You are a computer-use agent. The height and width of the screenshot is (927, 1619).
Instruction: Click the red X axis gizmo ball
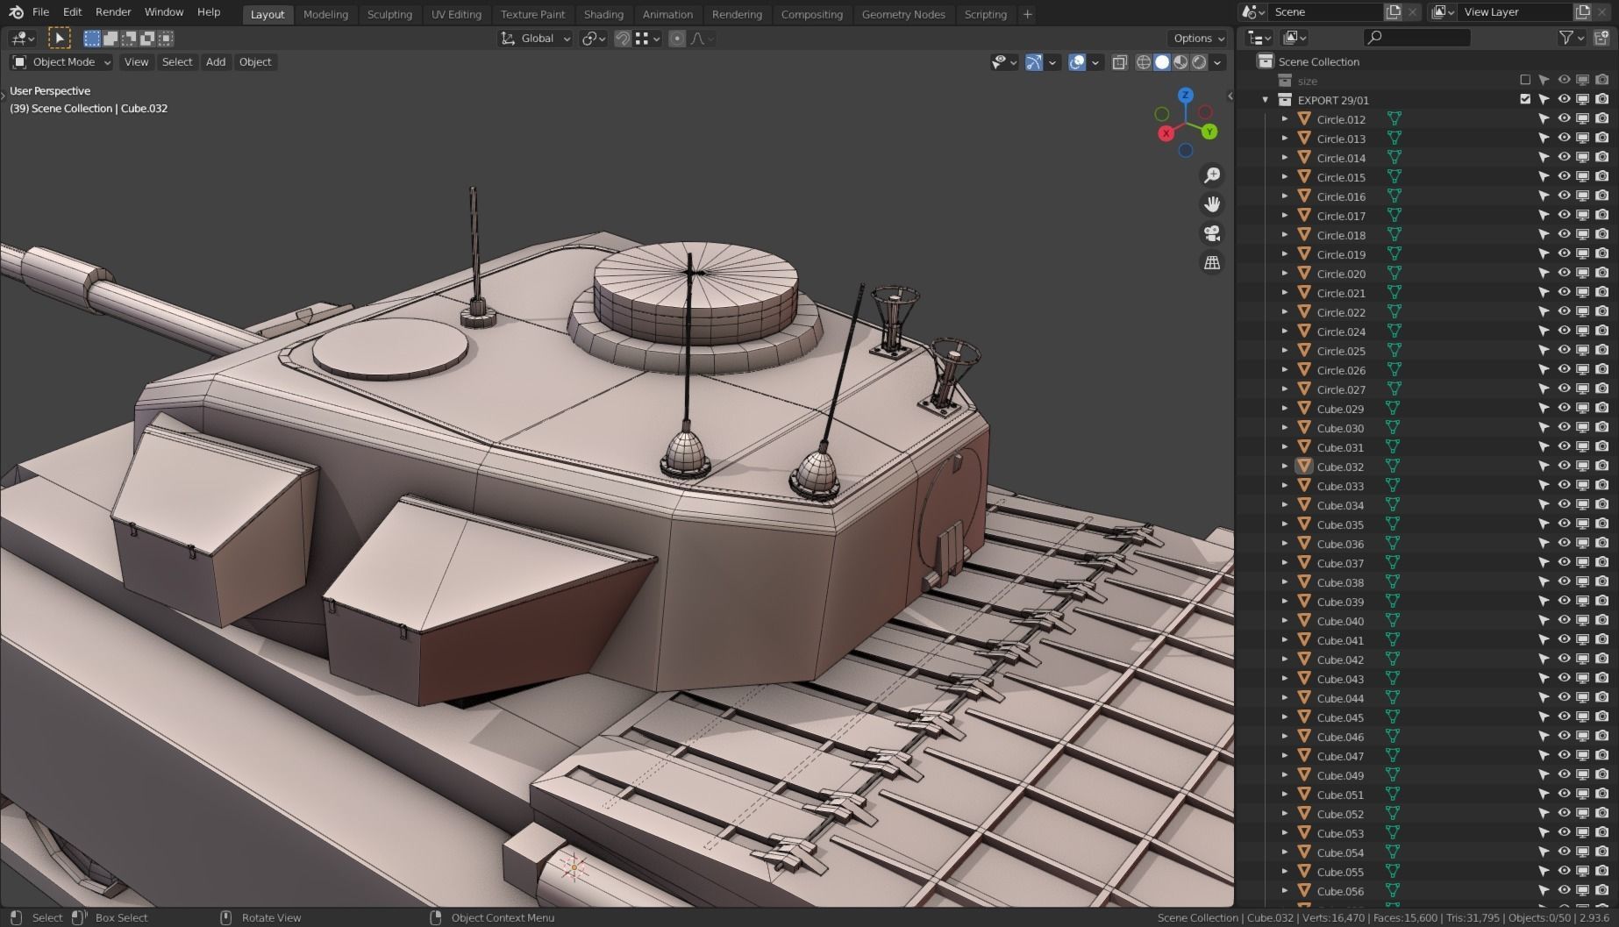pos(1166,133)
